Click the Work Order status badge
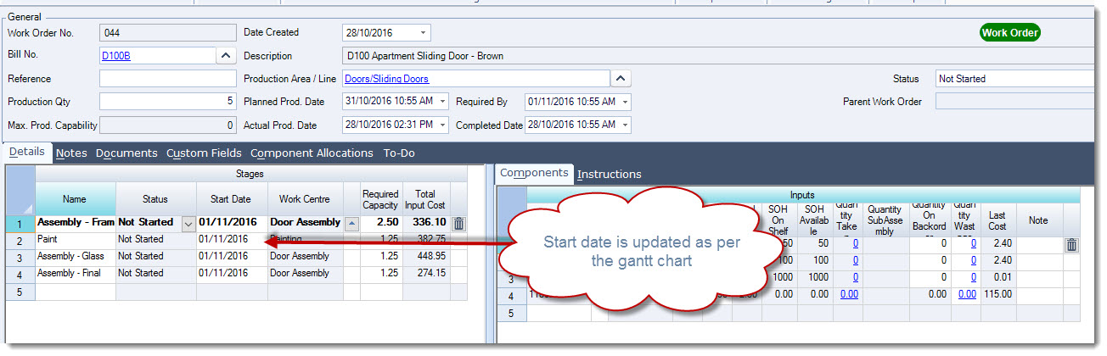This screenshot has height=356, width=1107. point(1009,32)
